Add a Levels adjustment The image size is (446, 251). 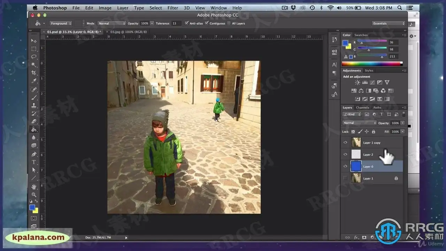pos(365,83)
